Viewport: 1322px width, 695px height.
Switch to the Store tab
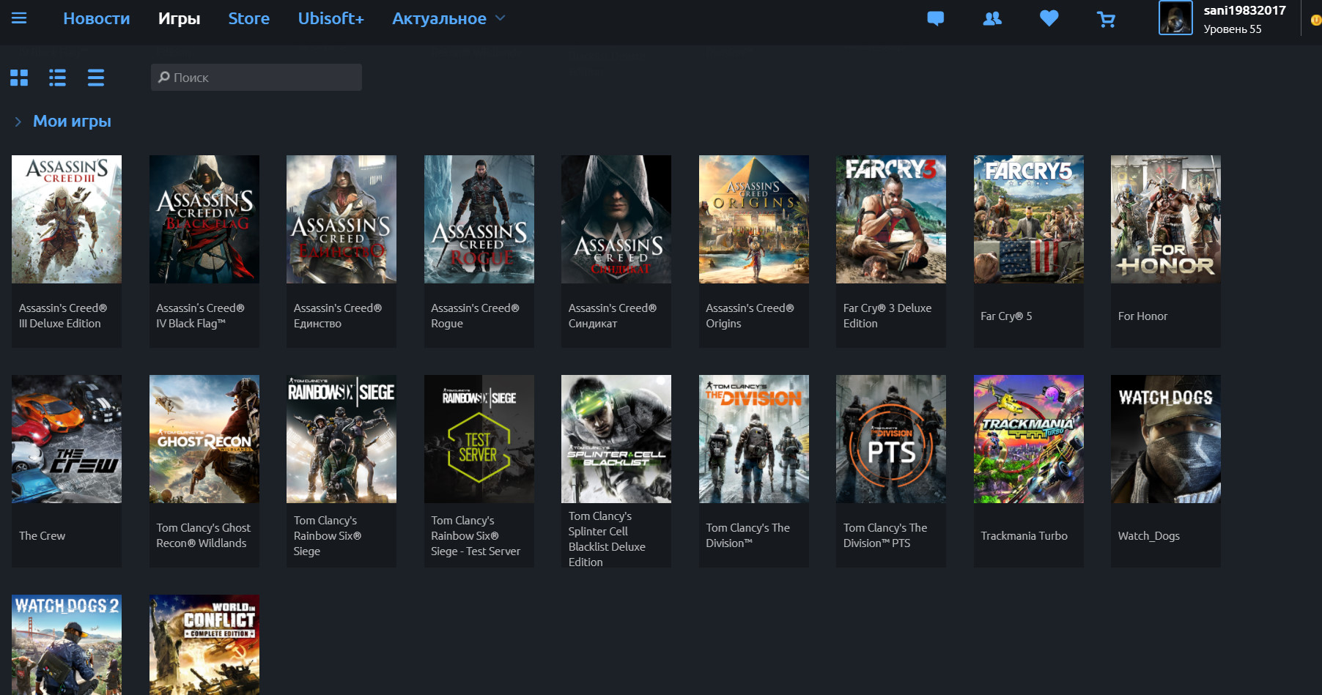248,18
